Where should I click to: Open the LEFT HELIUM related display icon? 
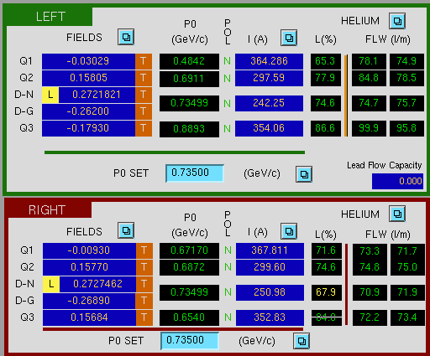point(397,21)
